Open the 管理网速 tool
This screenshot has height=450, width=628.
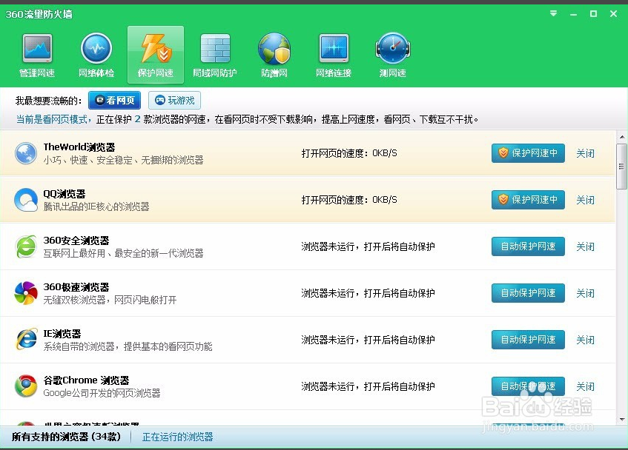tap(37, 56)
